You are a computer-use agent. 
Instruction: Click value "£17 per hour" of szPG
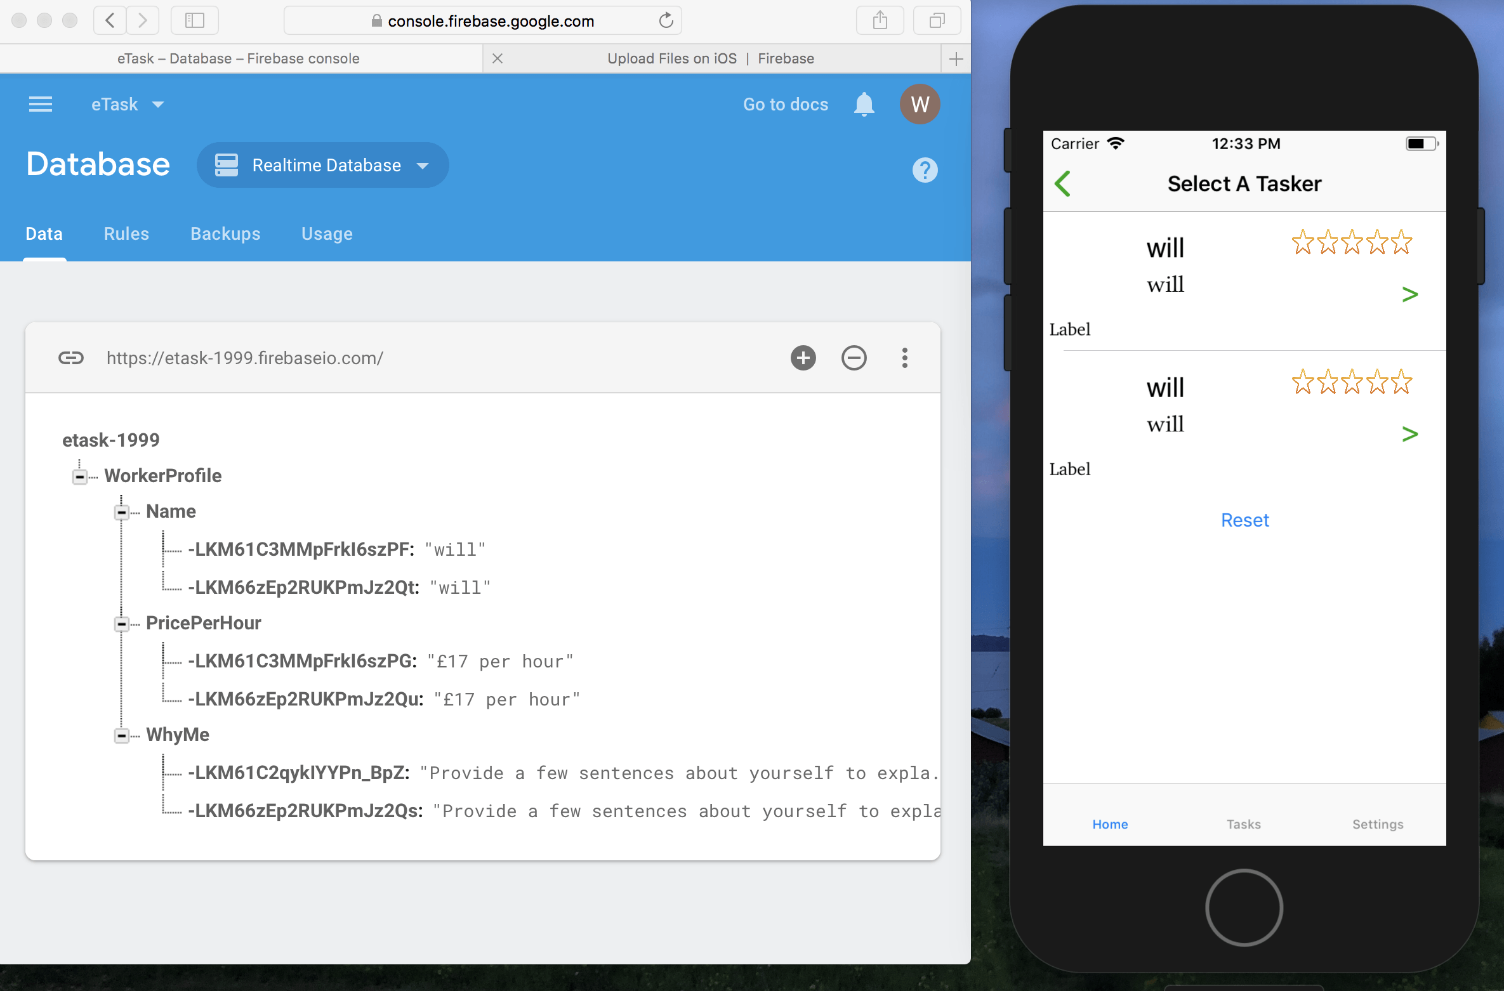[500, 662]
